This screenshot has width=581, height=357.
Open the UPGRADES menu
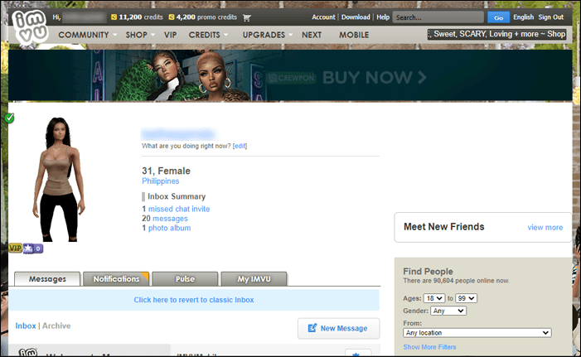tap(264, 35)
